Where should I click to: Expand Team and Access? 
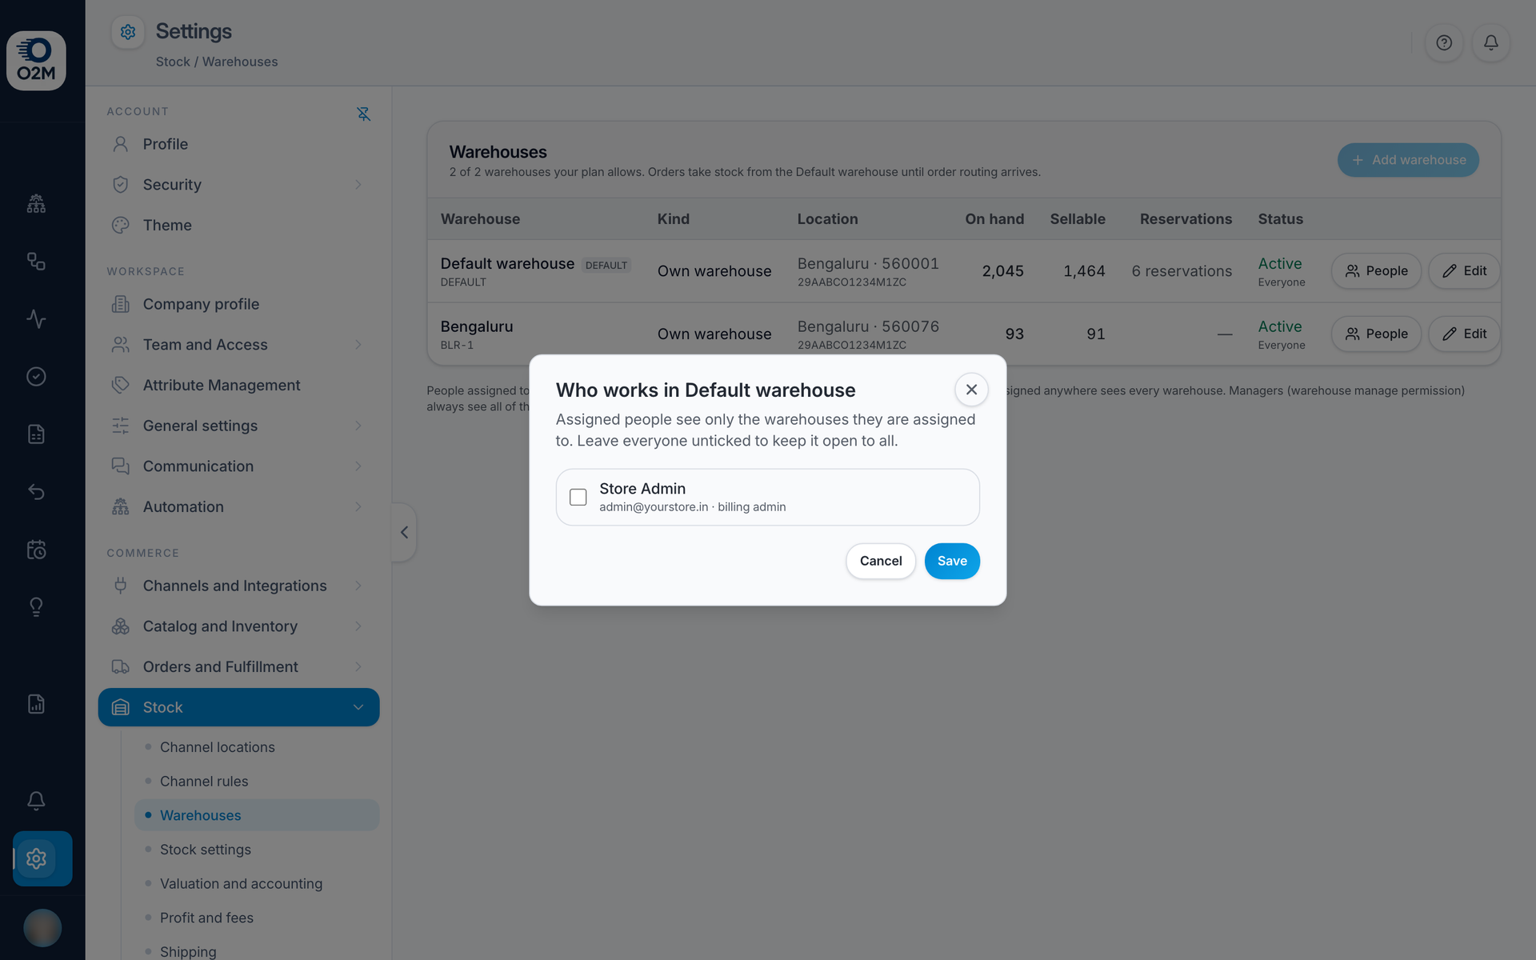point(238,345)
